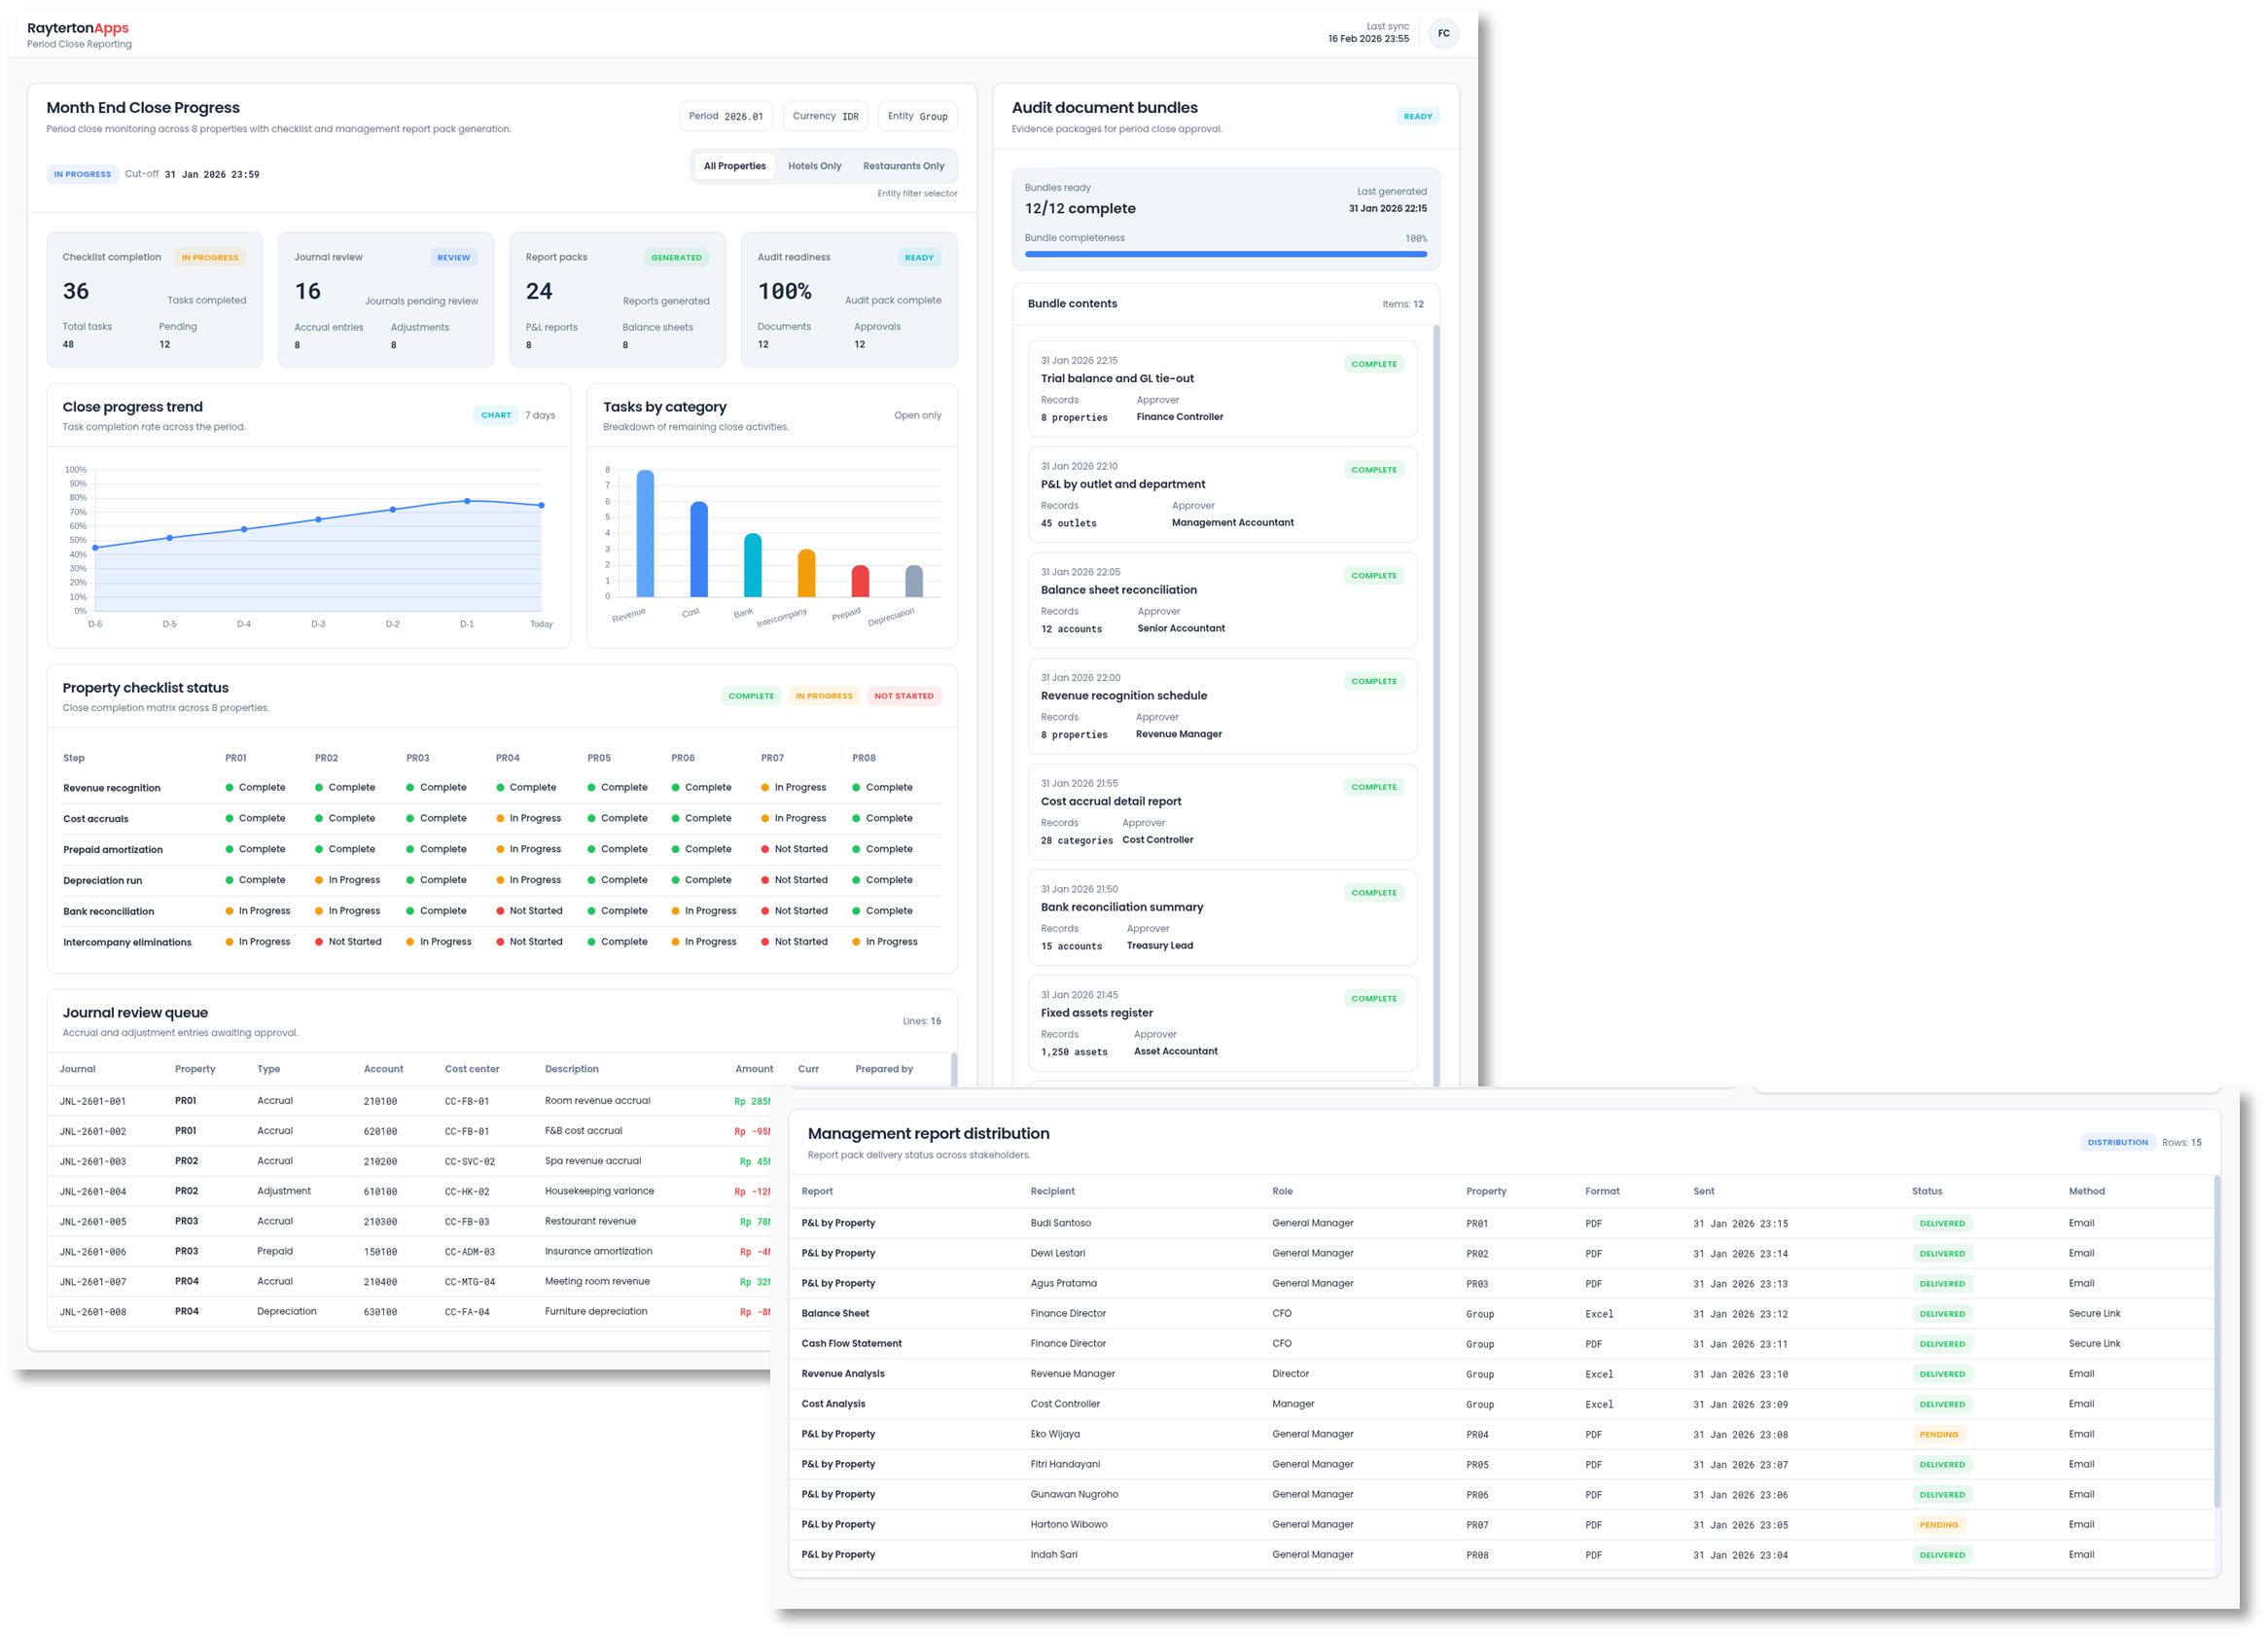The height and width of the screenshot is (1637, 2268).
Task: Click the CHART badge on Close progress trend
Action: pyautogui.click(x=496, y=415)
